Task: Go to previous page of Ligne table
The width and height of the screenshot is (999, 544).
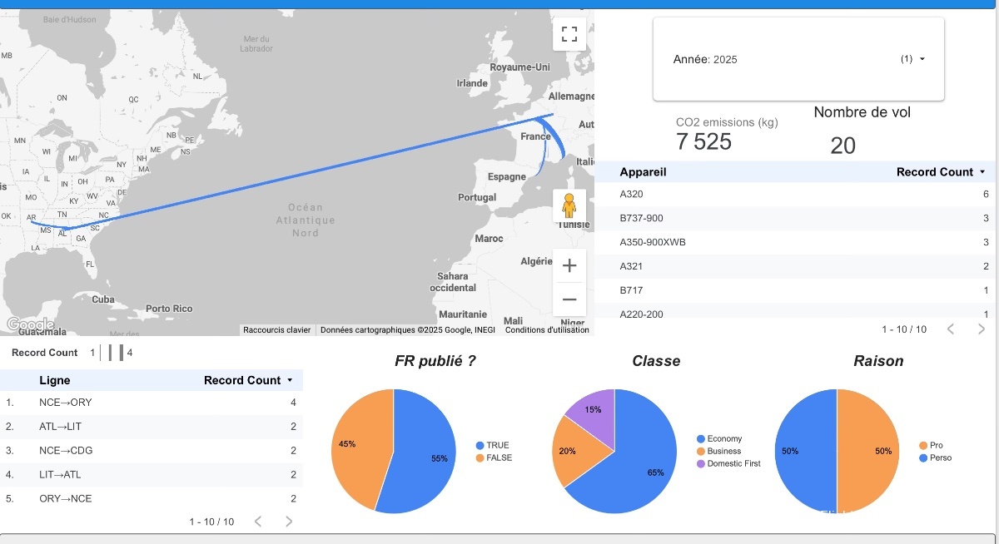Action: click(258, 522)
